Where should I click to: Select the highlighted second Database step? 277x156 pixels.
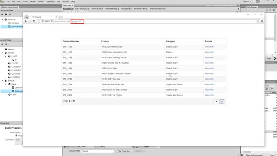point(17,91)
